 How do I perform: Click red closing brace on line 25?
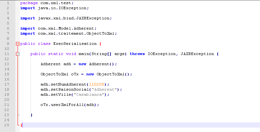(x=21, y=125)
